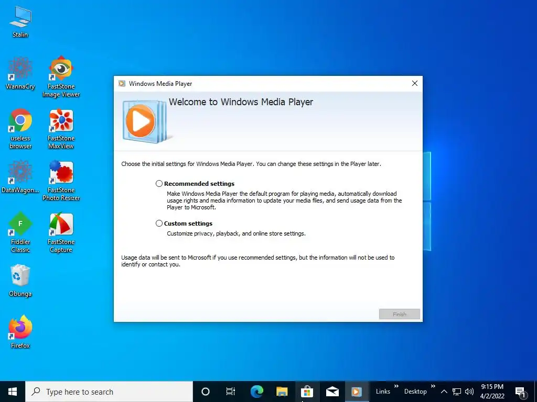Open the network status tray icon
Image resolution: width=537 pixels, height=402 pixels.
[457, 392]
